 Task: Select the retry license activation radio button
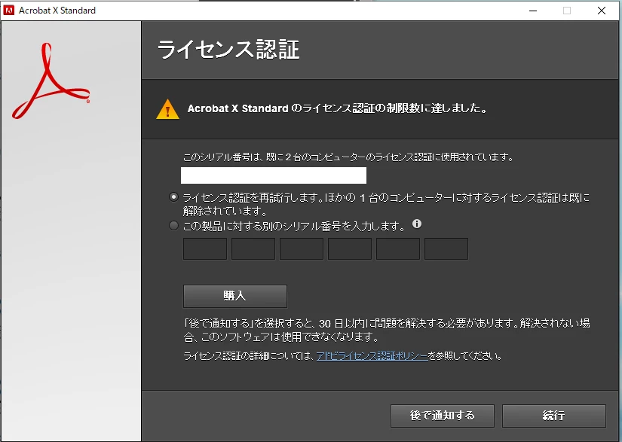tap(173, 197)
